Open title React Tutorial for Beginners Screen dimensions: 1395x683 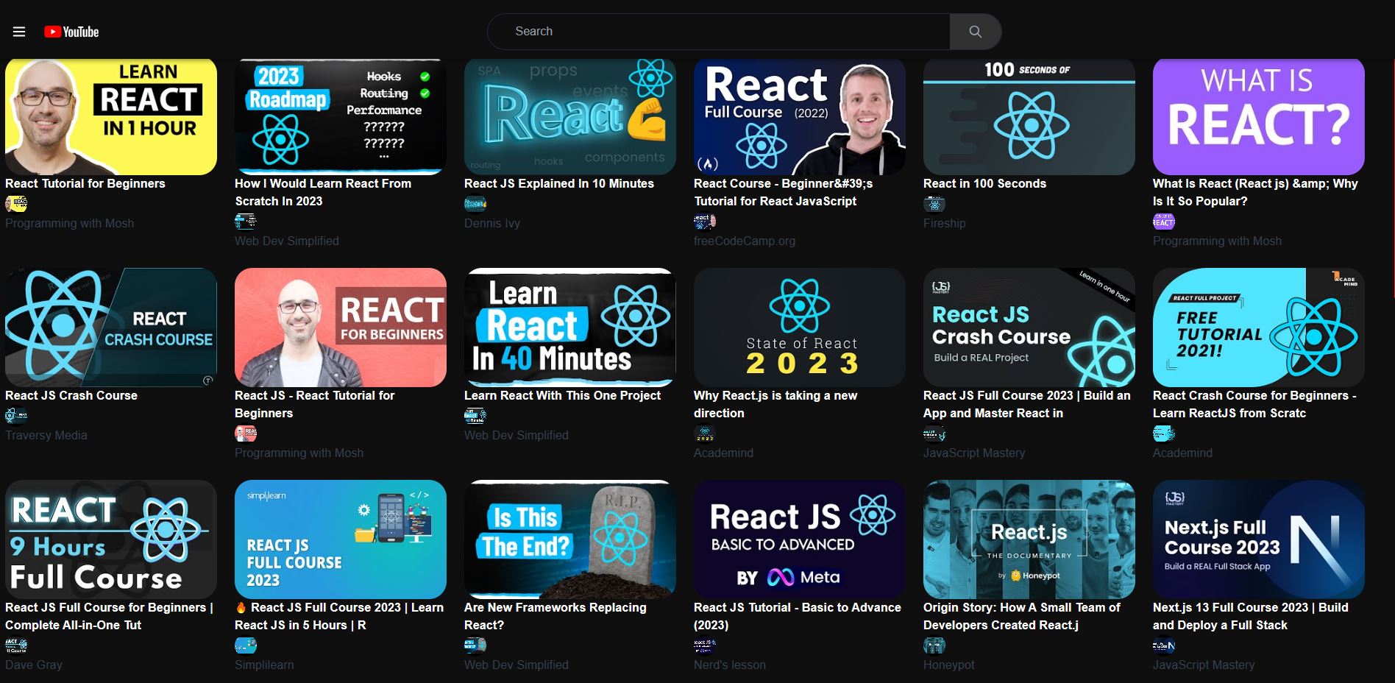[85, 183]
